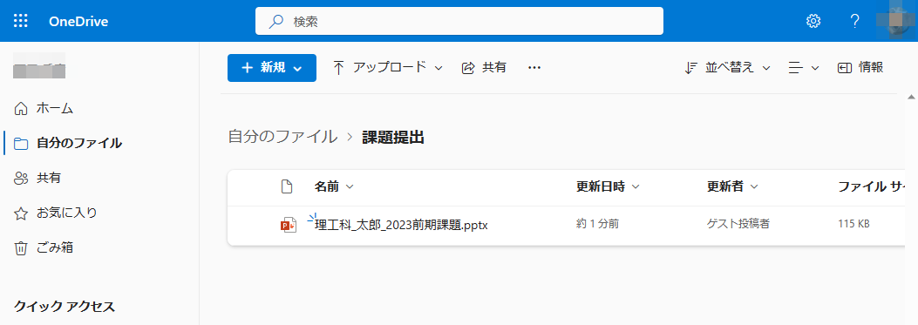Click the people icon beside sidebar 共有
The height and width of the screenshot is (325, 918).
(21, 179)
